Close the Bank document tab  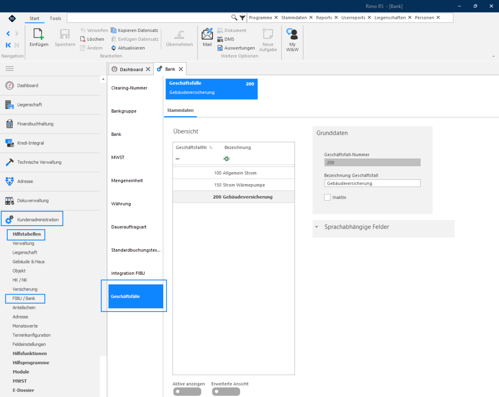(181, 69)
